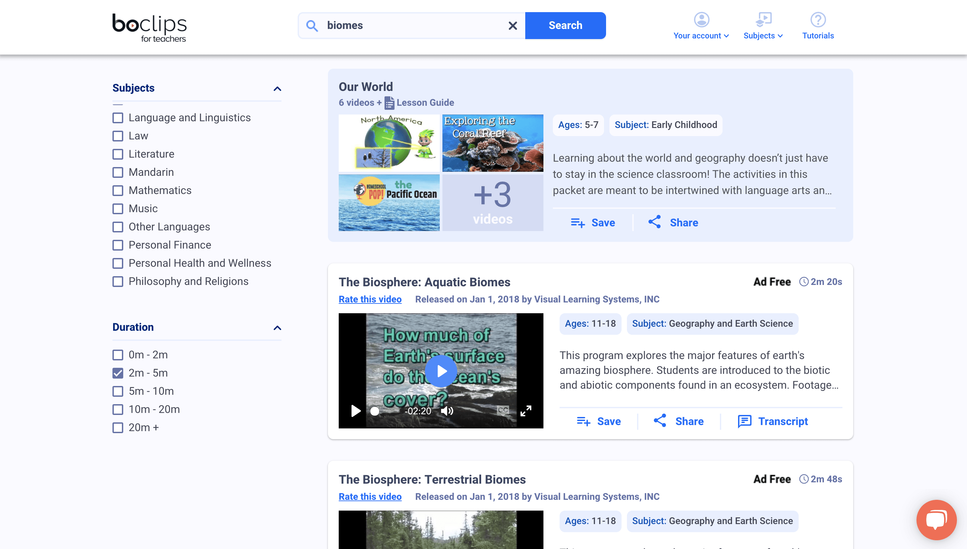Click the magnifier icon in search box
This screenshot has width=967, height=549.
pos(312,26)
